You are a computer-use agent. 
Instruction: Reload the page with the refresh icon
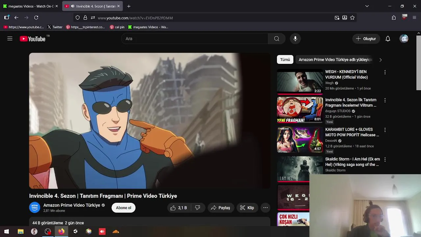pos(36,18)
